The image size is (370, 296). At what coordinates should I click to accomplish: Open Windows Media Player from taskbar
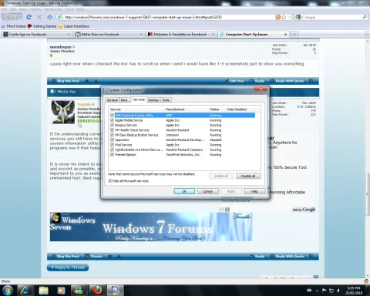61,291
